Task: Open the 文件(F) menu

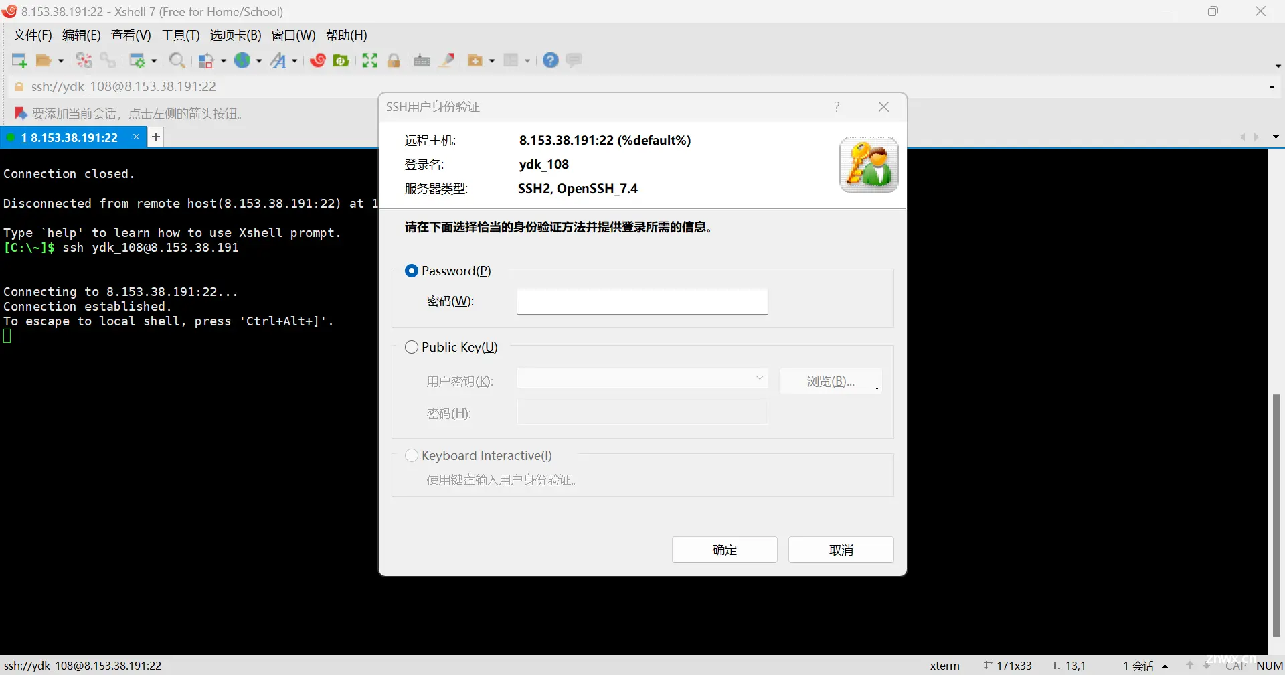Action: 33,35
